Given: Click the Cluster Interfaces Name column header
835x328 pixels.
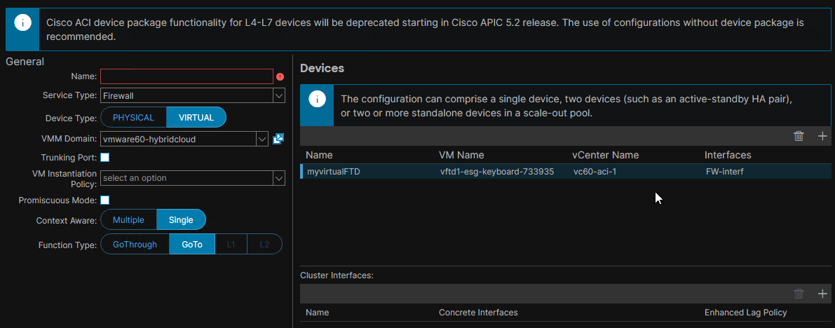Looking at the screenshot, I should pyautogui.click(x=318, y=313).
